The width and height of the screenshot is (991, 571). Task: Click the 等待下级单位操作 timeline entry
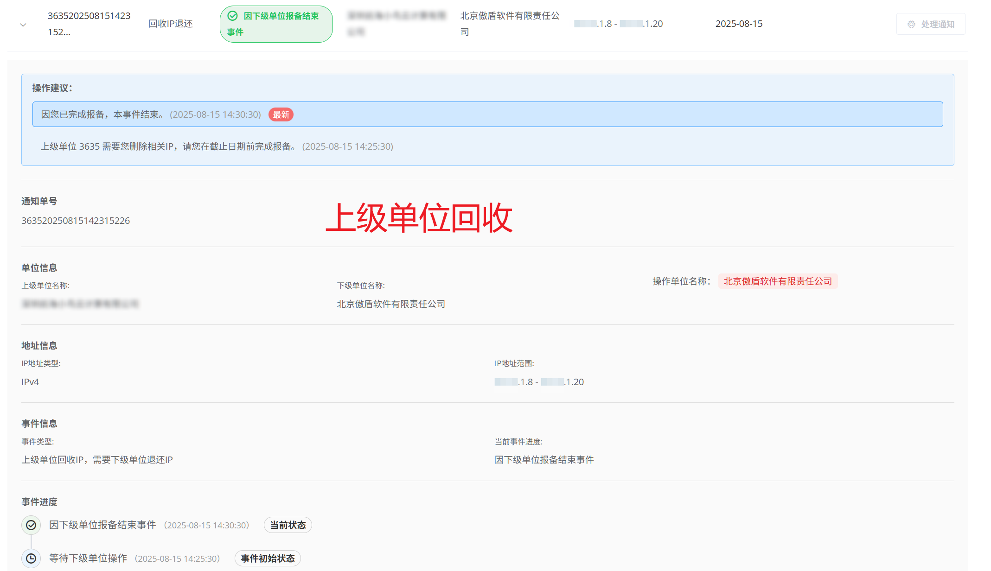[88, 558]
